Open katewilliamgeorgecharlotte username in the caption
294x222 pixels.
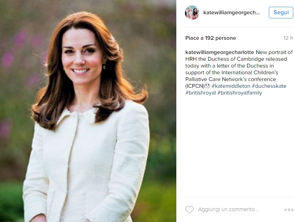(220, 52)
